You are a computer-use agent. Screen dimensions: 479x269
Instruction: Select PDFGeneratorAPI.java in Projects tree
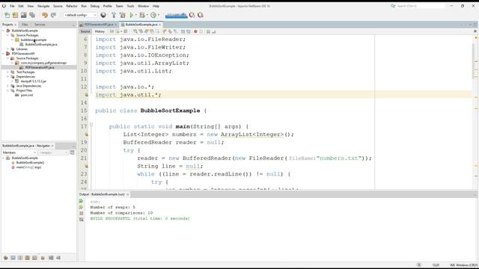pyautogui.click(x=40, y=67)
